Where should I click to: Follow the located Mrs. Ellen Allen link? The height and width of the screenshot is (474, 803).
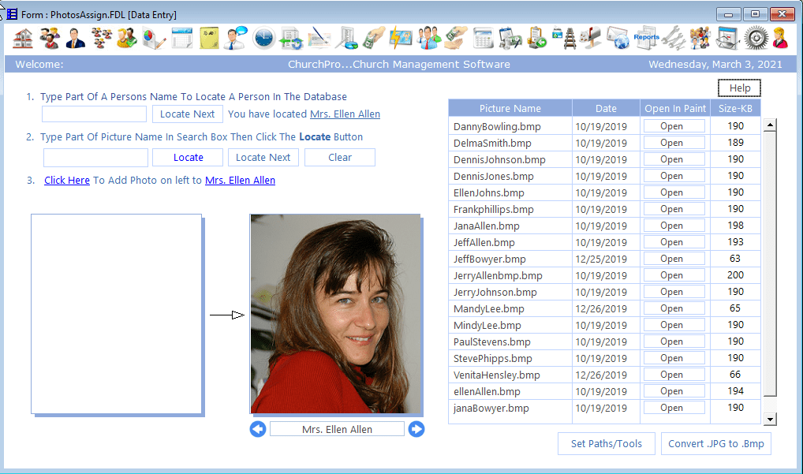coord(345,114)
